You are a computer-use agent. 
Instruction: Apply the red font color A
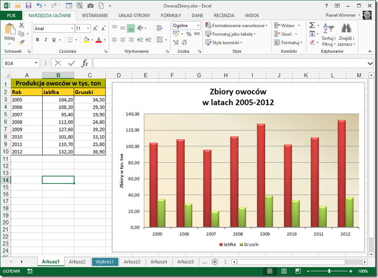point(99,39)
